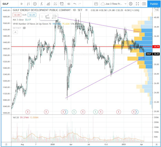Click the drag handle of the floating drawing toolbar
The height and width of the screenshot is (147, 161).
[42, 17]
